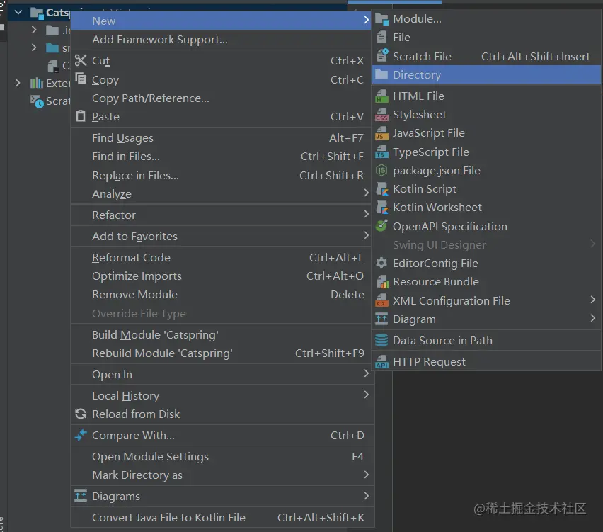Click the Diagrams icon in context menu
The height and width of the screenshot is (532, 603).
click(81, 496)
